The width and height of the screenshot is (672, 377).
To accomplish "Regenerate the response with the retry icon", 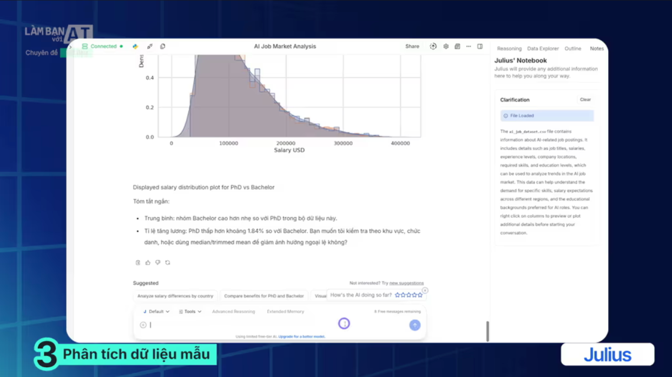I will [168, 263].
